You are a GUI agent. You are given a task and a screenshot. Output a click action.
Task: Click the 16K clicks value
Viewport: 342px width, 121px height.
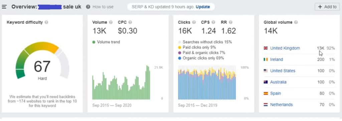[185, 31]
